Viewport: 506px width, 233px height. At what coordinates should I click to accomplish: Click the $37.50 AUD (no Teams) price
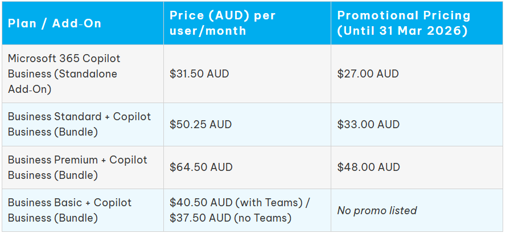(231, 218)
